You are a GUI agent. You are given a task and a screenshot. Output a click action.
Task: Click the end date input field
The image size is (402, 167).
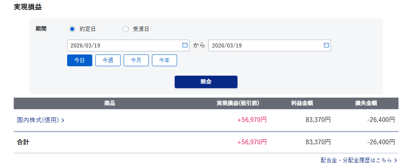click(265, 45)
